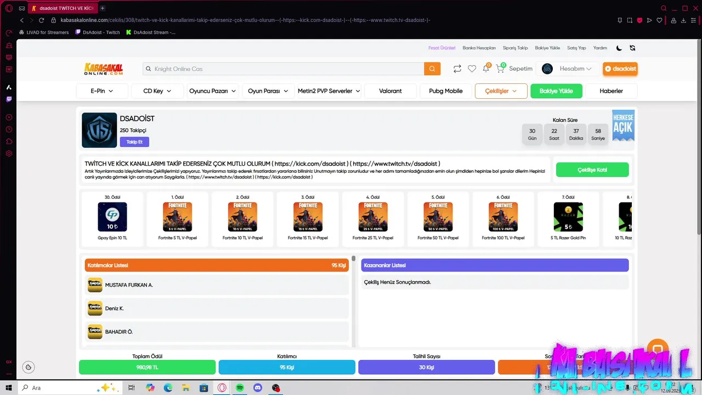Open the Pubg Mobile menu item
Viewport: 702px width, 395px height.
[446, 91]
